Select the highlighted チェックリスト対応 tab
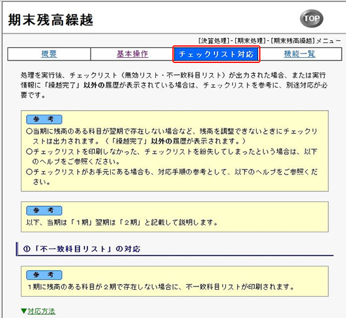 point(216,54)
